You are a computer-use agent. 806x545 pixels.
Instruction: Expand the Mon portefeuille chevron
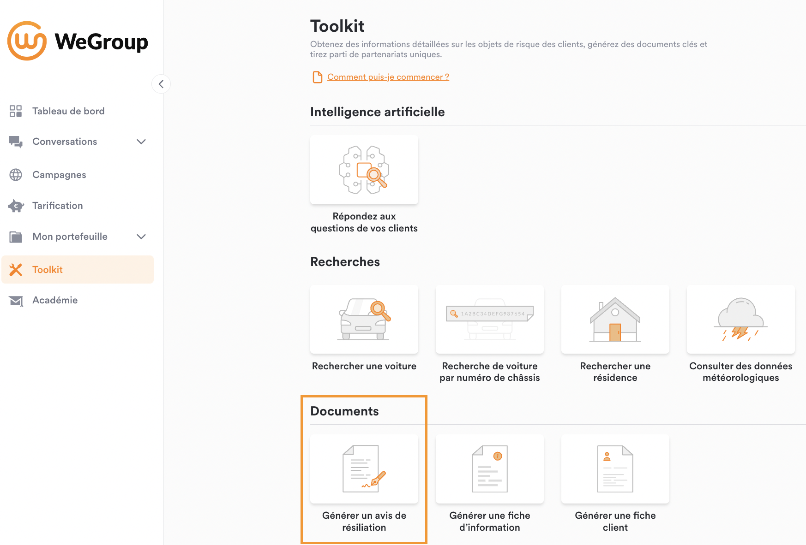click(141, 237)
